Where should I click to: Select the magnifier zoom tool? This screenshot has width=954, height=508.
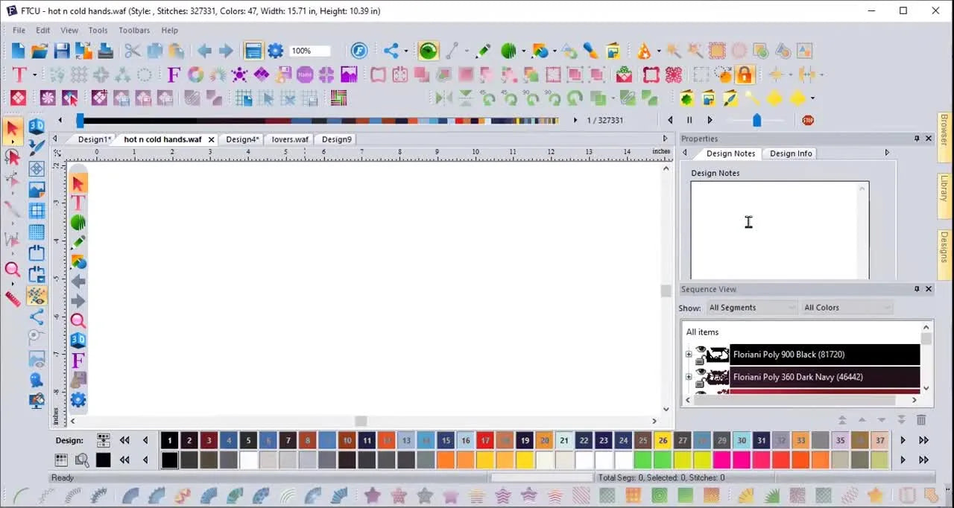[x=13, y=270]
